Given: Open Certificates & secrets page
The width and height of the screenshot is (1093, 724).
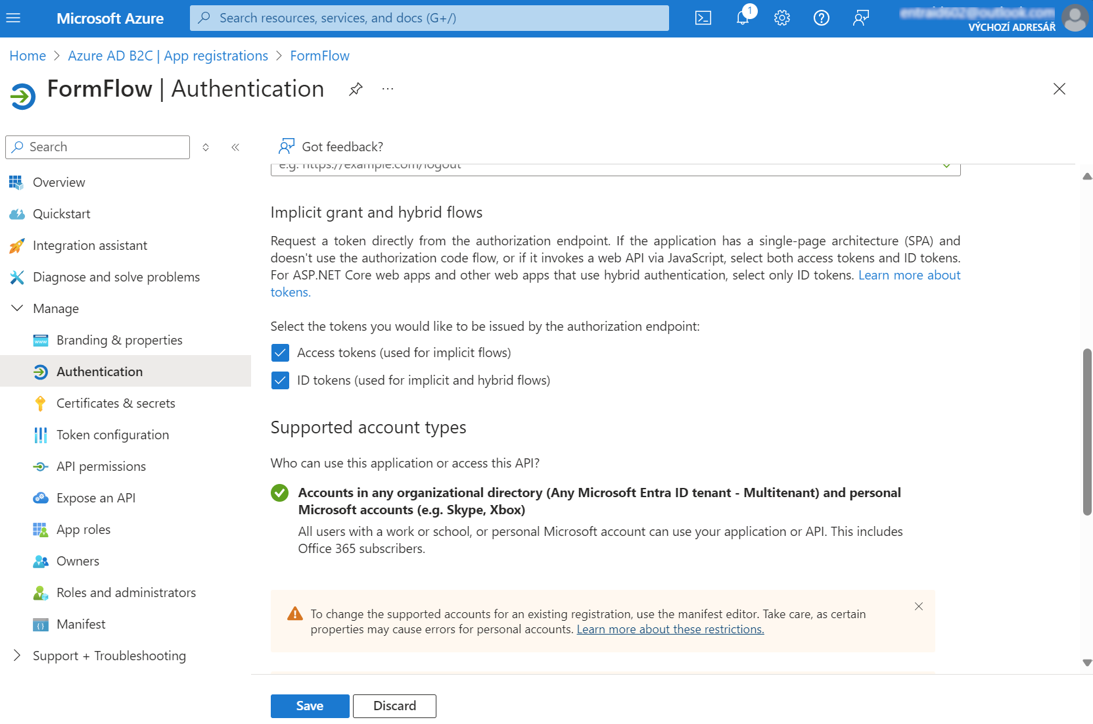Looking at the screenshot, I should point(116,403).
